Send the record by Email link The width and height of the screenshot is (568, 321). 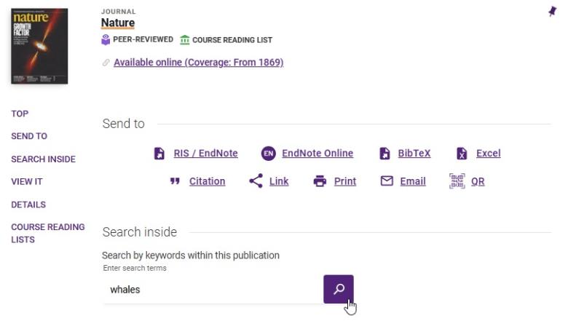pos(413,181)
